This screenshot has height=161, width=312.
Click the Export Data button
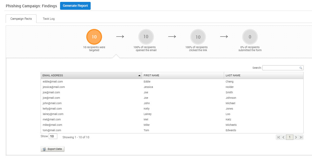(x=52, y=149)
